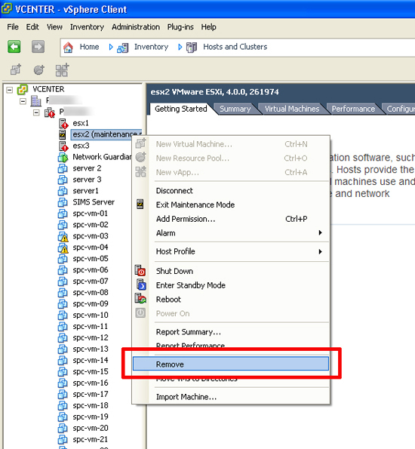Choose Reboot in context menu
415x449 pixels.
[168, 300]
